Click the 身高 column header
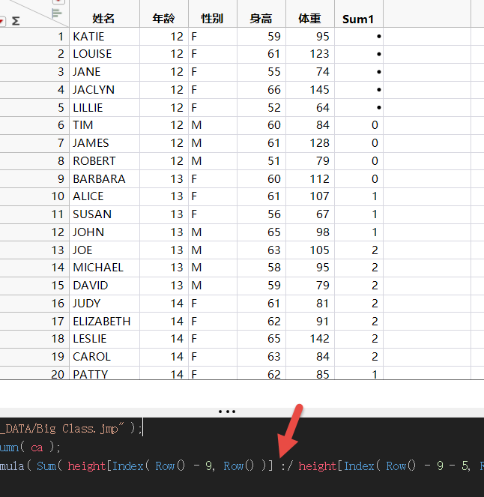This screenshot has width=484, height=497. click(261, 19)
